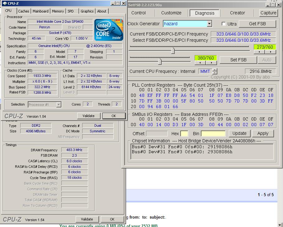Click OK in back CPU-Z Memory window
The image size is (283, 227).
[112, 219]
